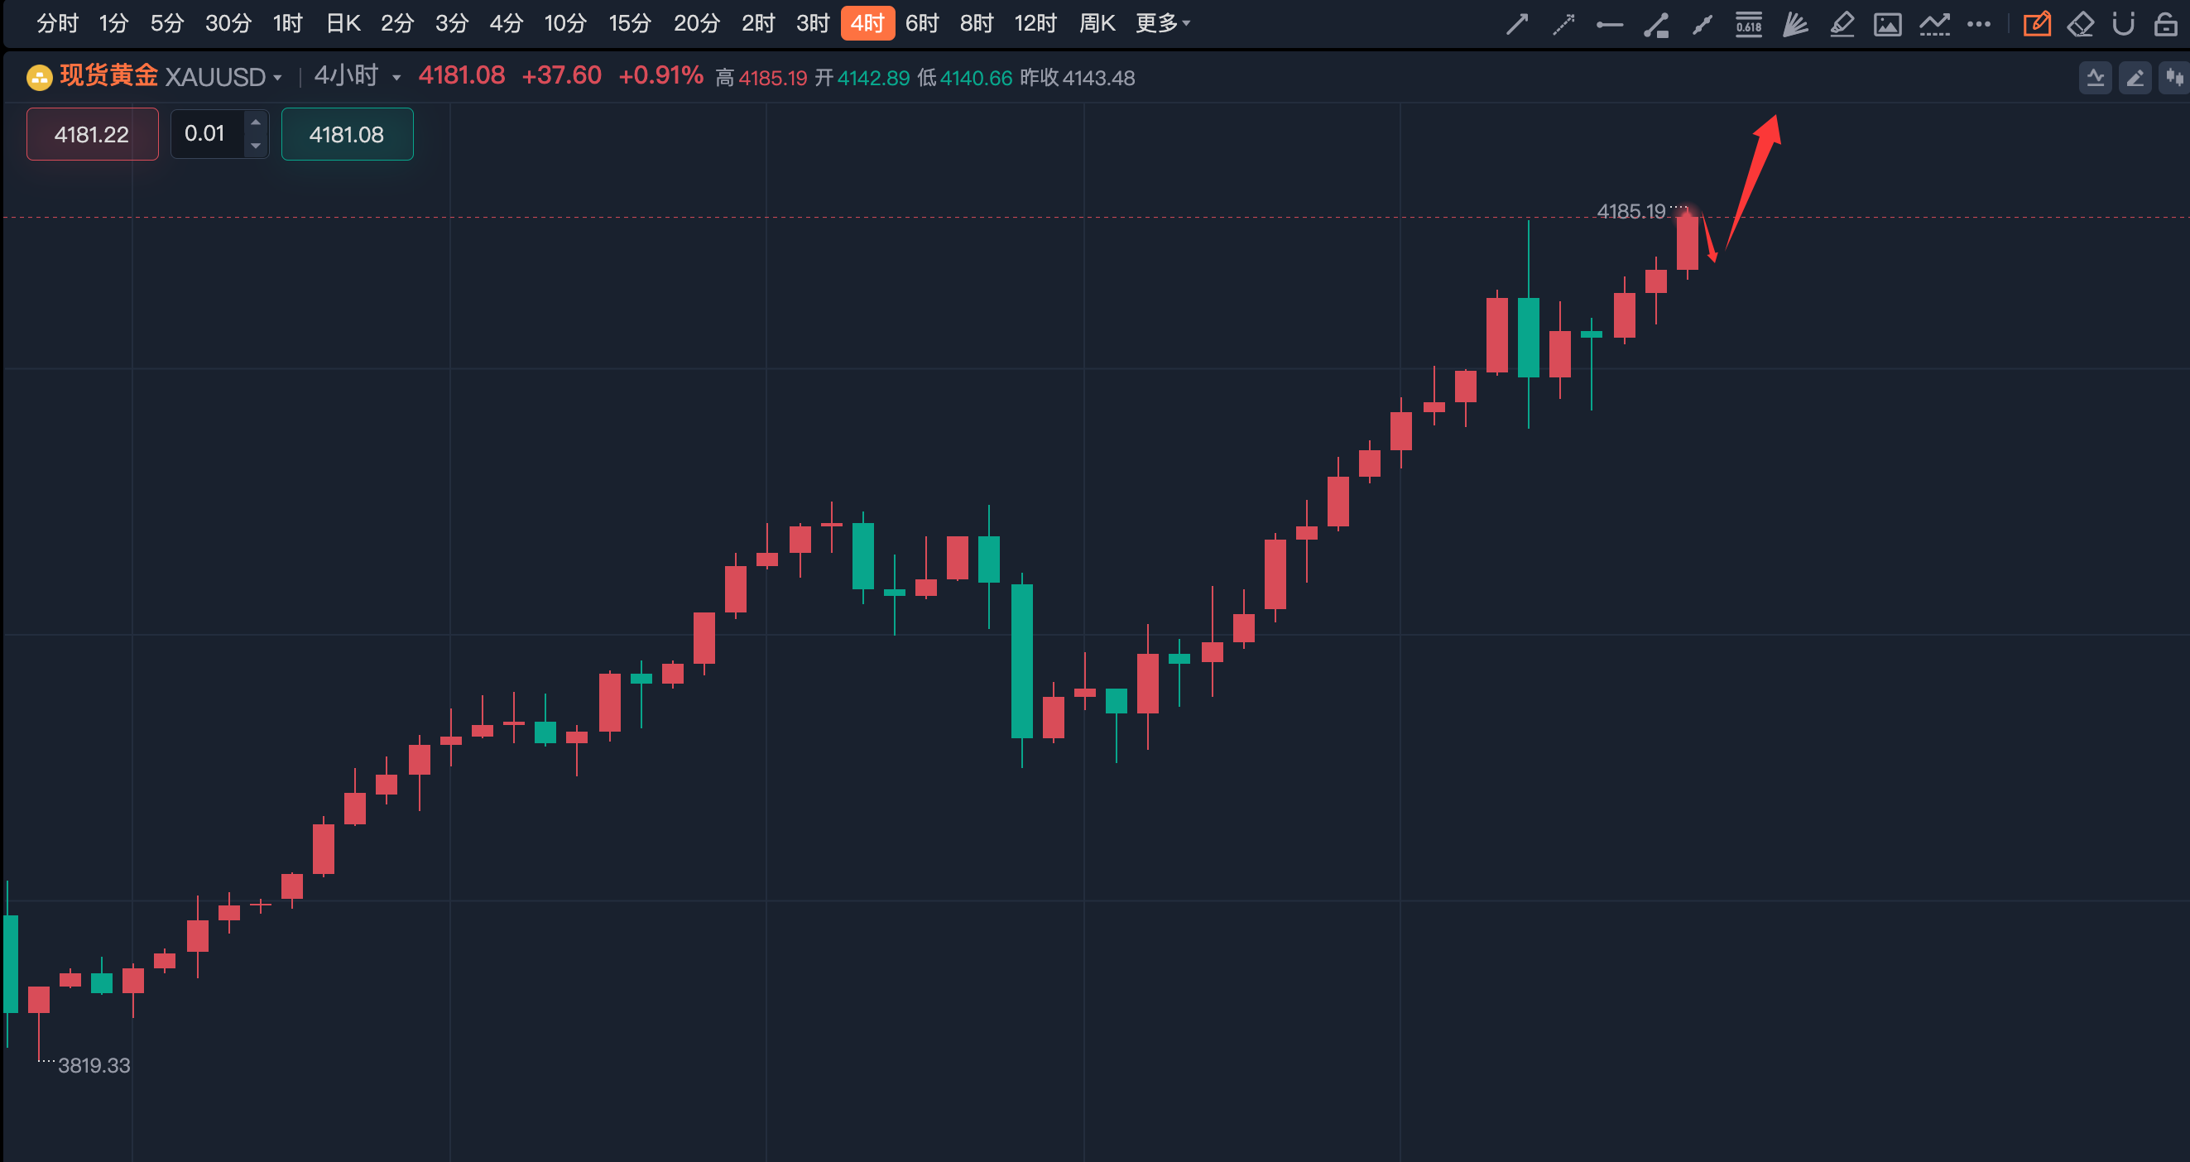
Task: Open the 更多 timeframes dropdown
Action: coord(1162,23)
